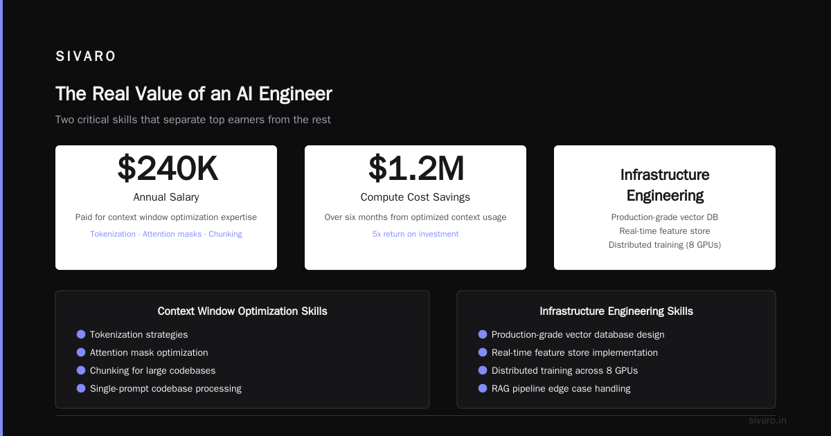The image size is (831, 436).
Task: Click the "Production-grade vector database design" item
Action: click(578, 334)
